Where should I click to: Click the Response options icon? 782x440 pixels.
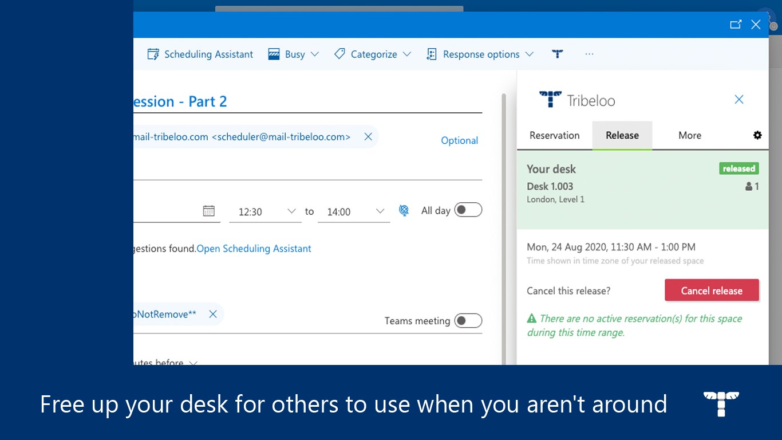coord(432,54)
